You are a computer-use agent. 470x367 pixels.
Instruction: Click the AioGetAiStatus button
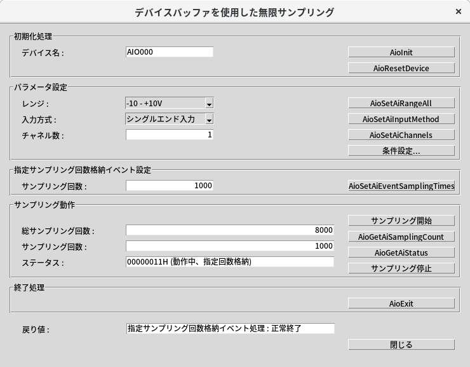click(401, 253)
